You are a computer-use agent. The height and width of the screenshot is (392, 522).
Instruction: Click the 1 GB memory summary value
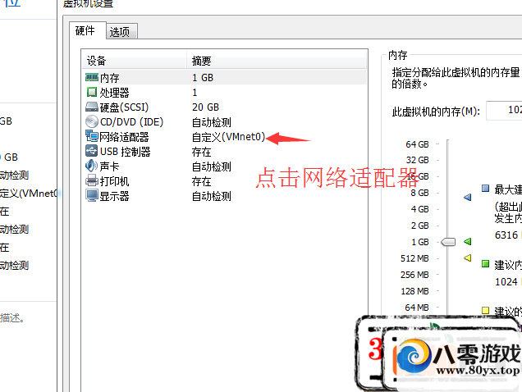[203, 78]
